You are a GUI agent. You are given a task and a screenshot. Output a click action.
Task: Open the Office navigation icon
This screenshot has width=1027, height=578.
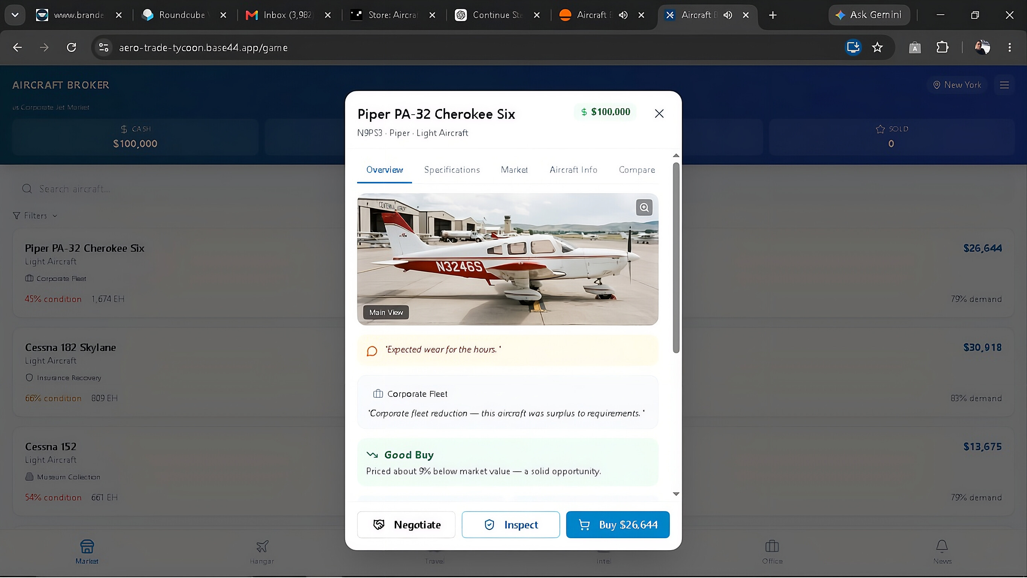pos(772,552)
